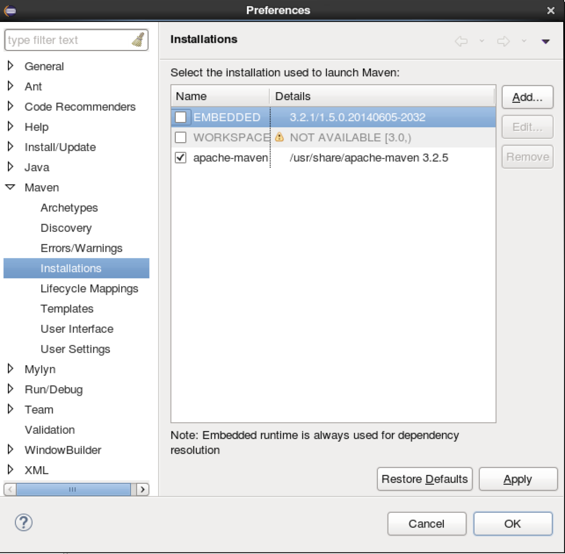This screenshot has width=565, height=554.
Task: Open the preferences view menu triangle
Action: pyautogui.click(x=545, y=42)
